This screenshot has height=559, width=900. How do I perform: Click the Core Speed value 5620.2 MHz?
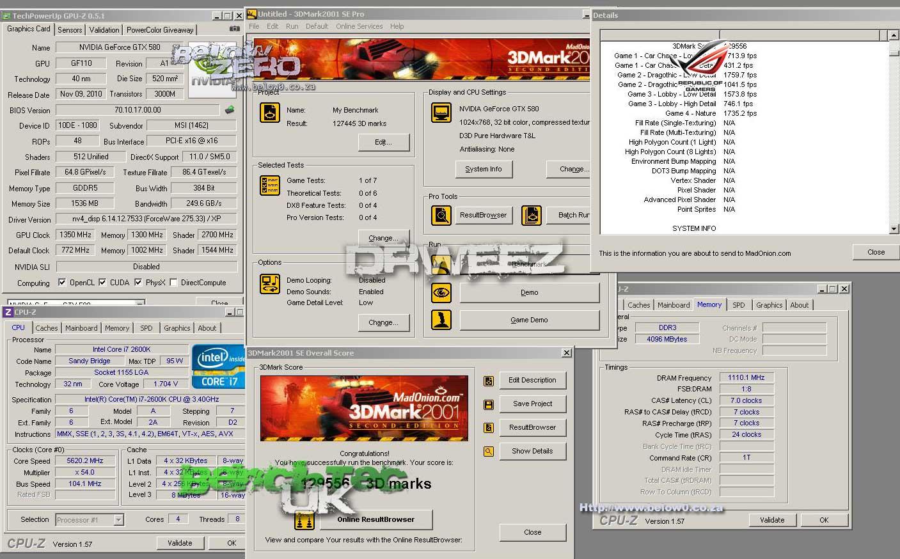[x=85, y=461]
